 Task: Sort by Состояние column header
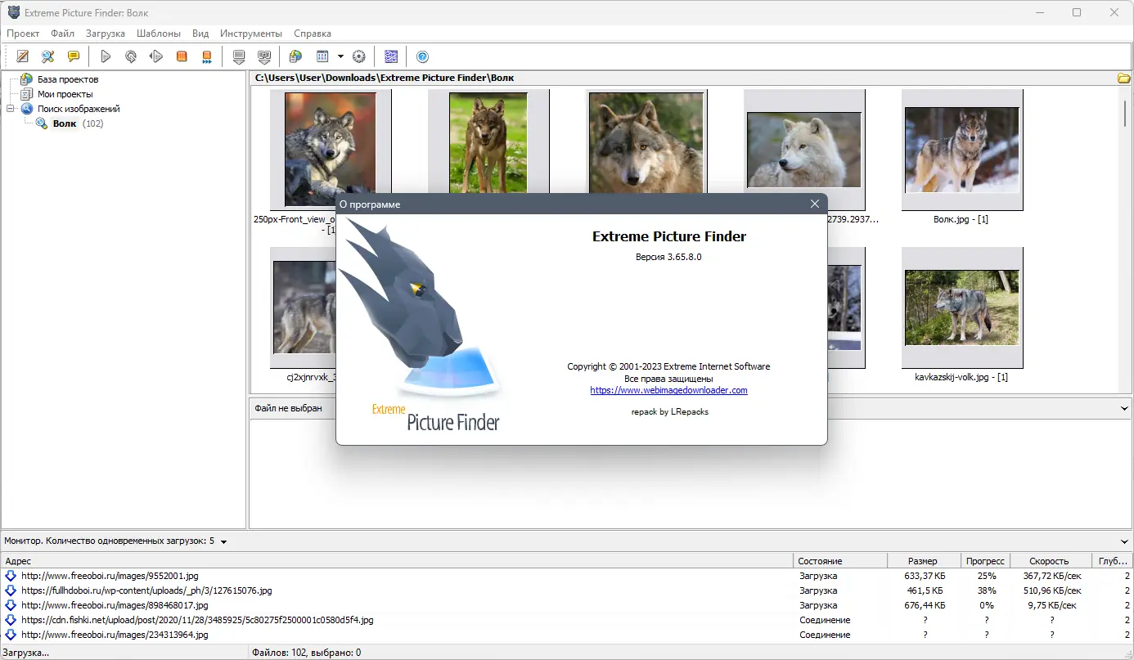840,561
